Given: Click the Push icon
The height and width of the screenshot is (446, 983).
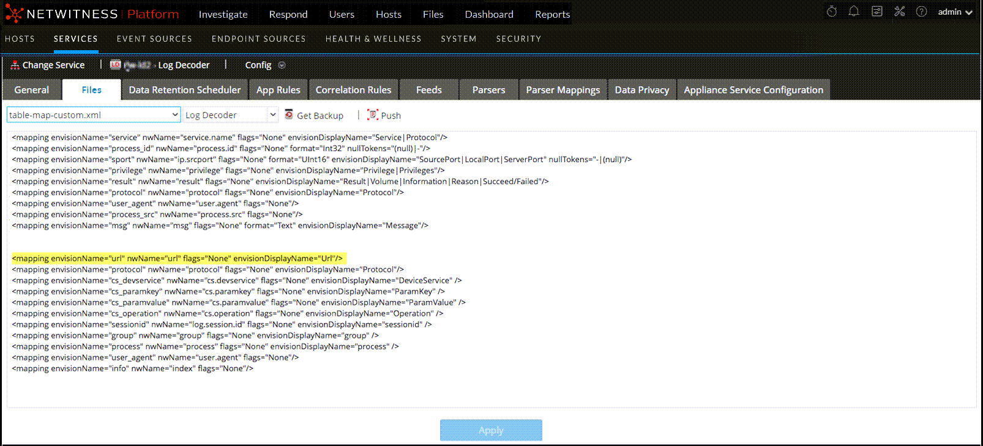Looking at the screenshot, I should click(372, 115).
